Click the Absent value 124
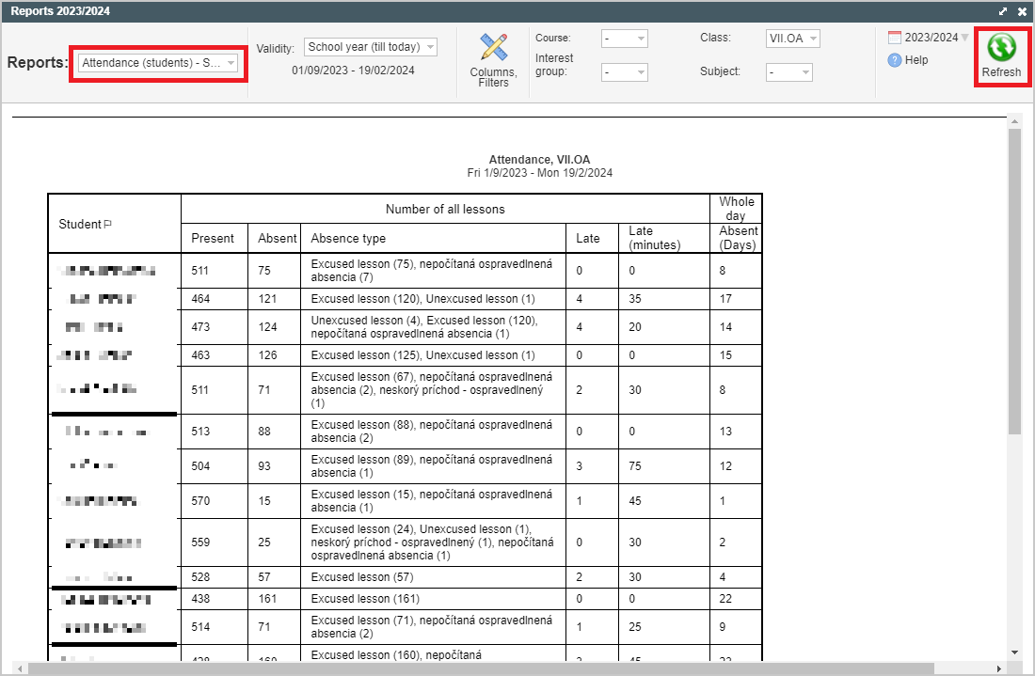Viewport: 1035px width, 676px height. (x=267, y=327)
